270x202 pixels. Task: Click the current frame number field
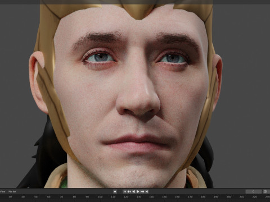254,191
